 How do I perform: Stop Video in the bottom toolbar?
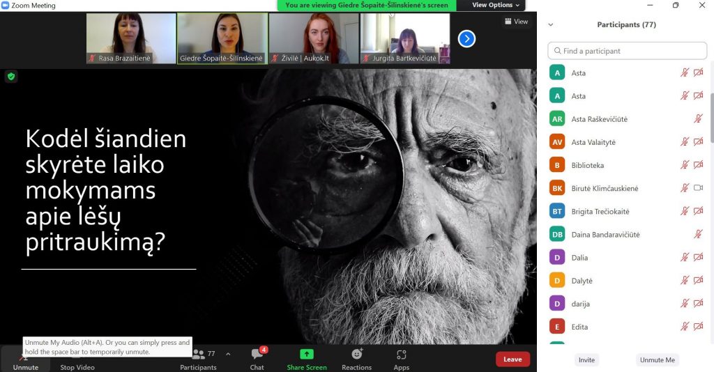click(77, 359)
